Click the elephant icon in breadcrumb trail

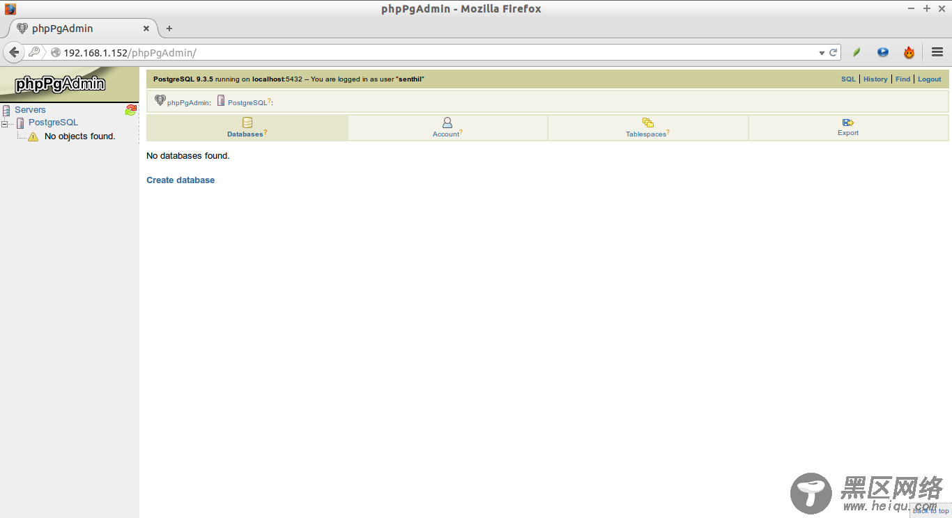tap(160, 100)
